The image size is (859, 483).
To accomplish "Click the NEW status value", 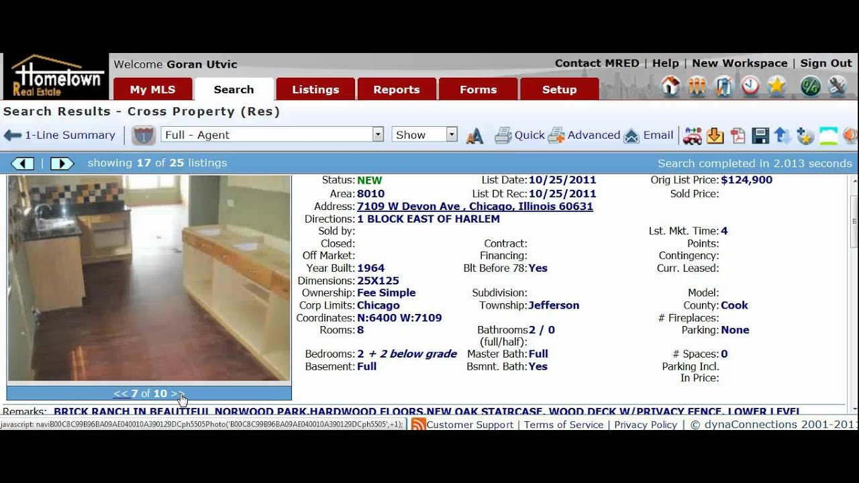I will click(x=369, y=180).
